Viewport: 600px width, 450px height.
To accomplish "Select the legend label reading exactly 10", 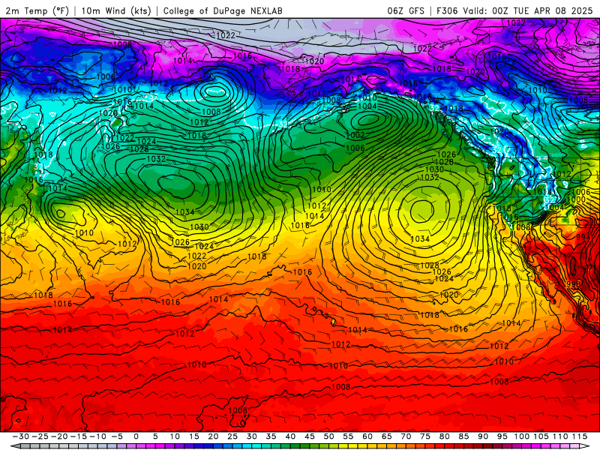I will [x=175, y=436].
